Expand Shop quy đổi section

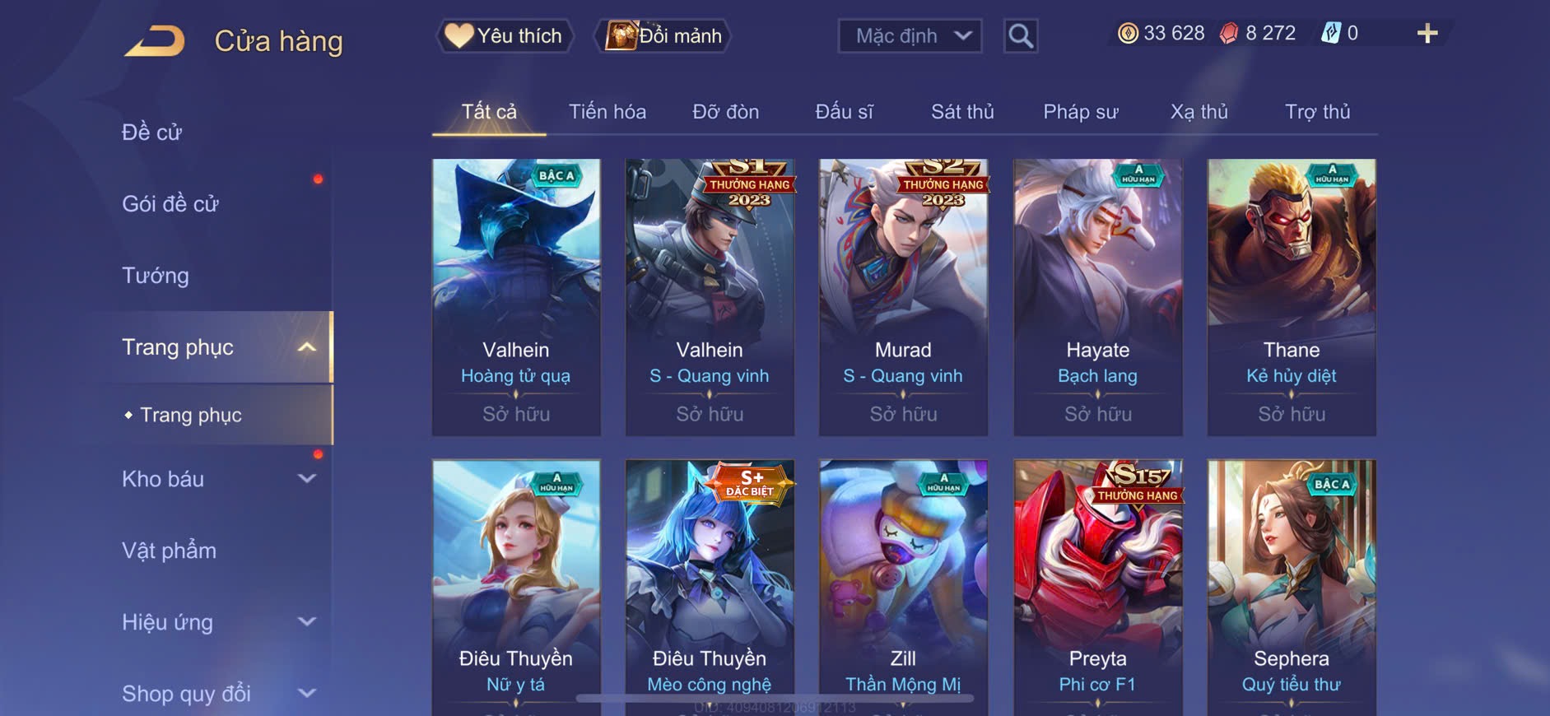tap(306, 693)
